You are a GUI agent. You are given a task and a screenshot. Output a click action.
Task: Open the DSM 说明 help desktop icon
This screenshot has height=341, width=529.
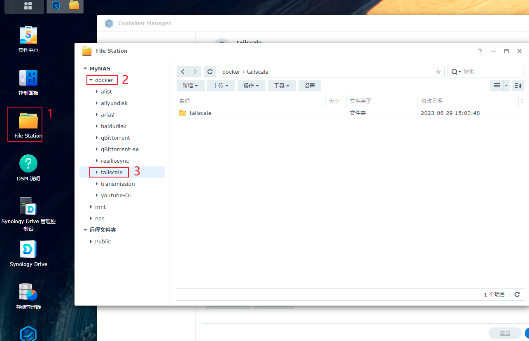pyautogui.click(x=28, y=168)
